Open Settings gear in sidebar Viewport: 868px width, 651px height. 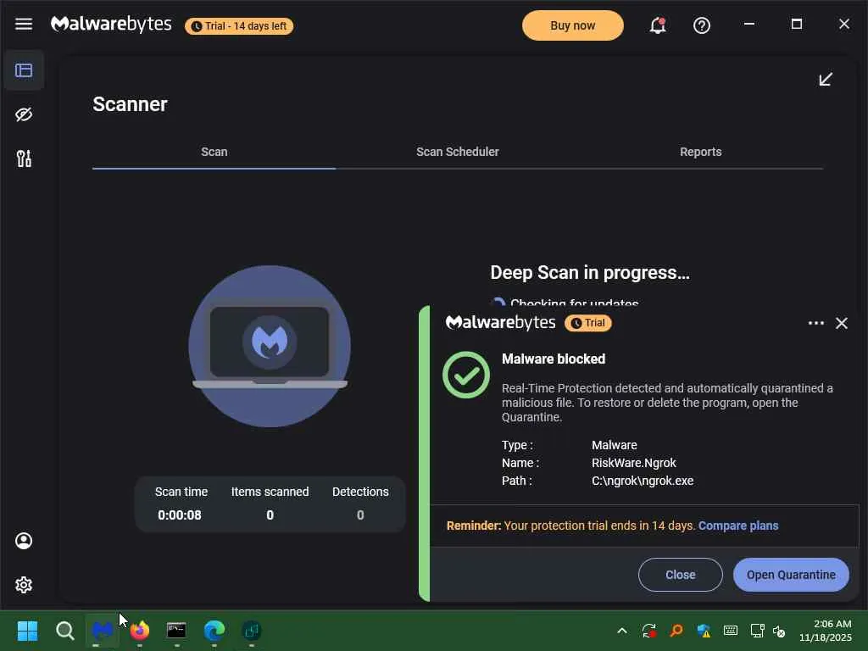point(24,585)
